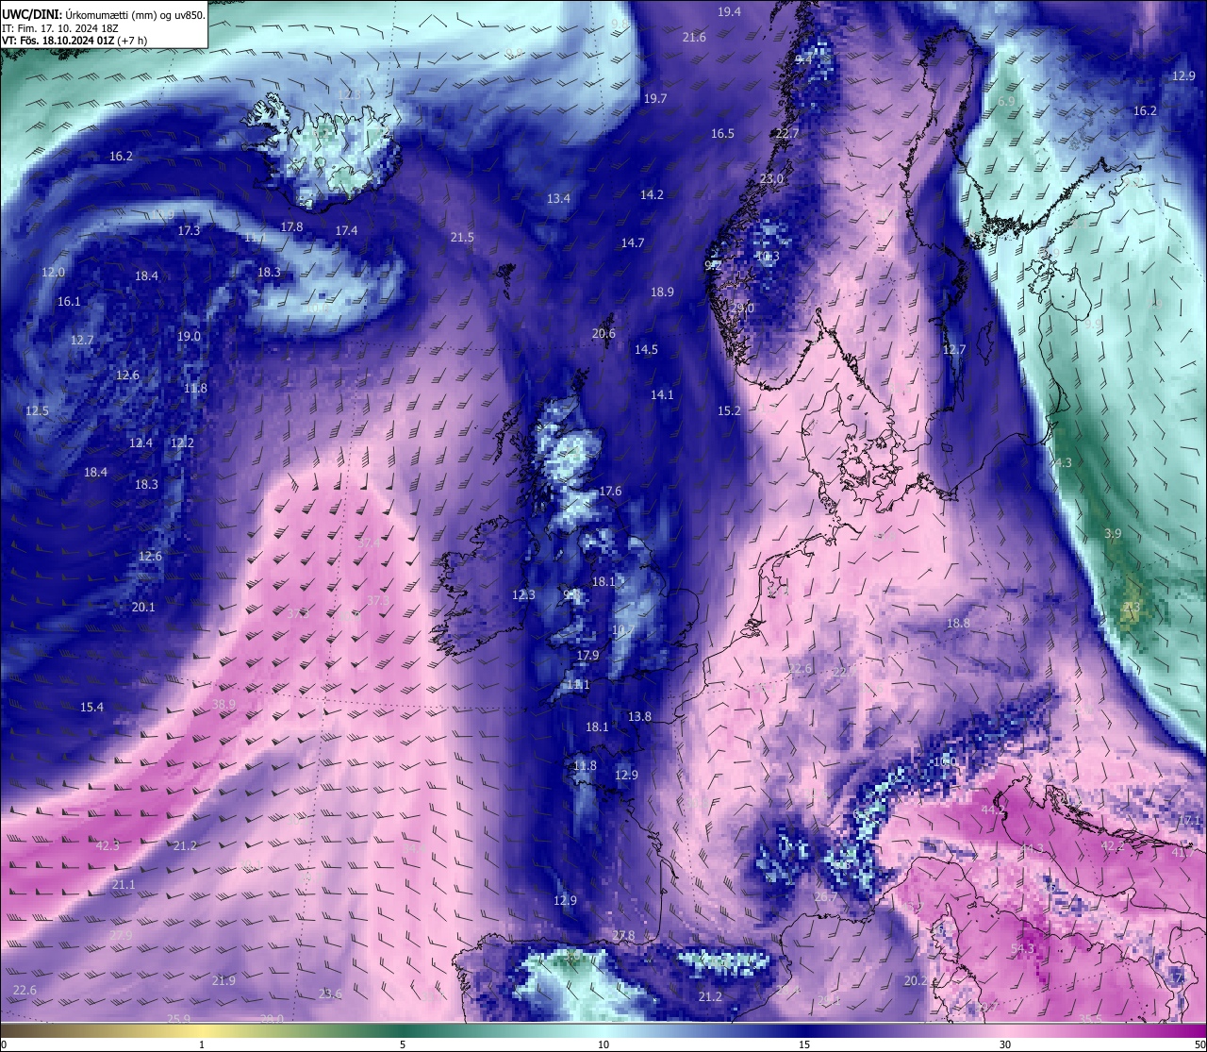Click the 18.8 value over Germany
This screenshot has height=1052, width=1207.
tap(958, 623)
